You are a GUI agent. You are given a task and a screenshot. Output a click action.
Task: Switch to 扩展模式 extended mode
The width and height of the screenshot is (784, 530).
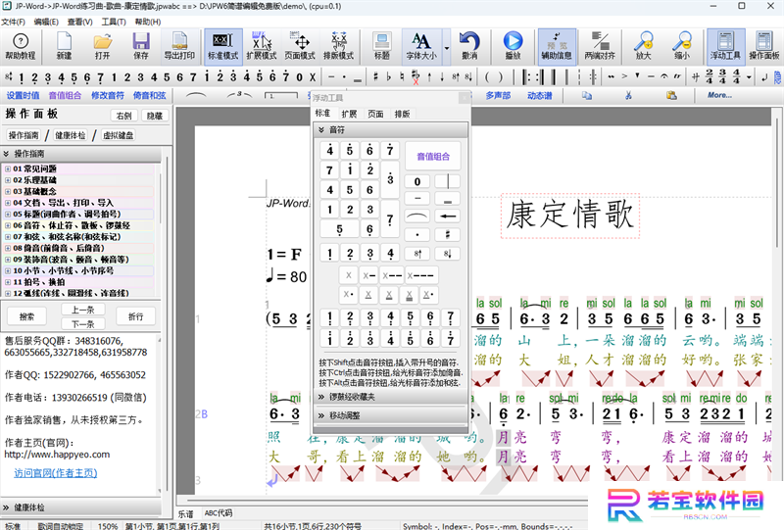coord(262,46)
